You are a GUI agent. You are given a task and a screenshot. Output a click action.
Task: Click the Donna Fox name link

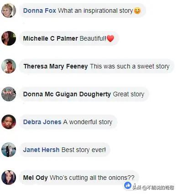coord(40,10)
